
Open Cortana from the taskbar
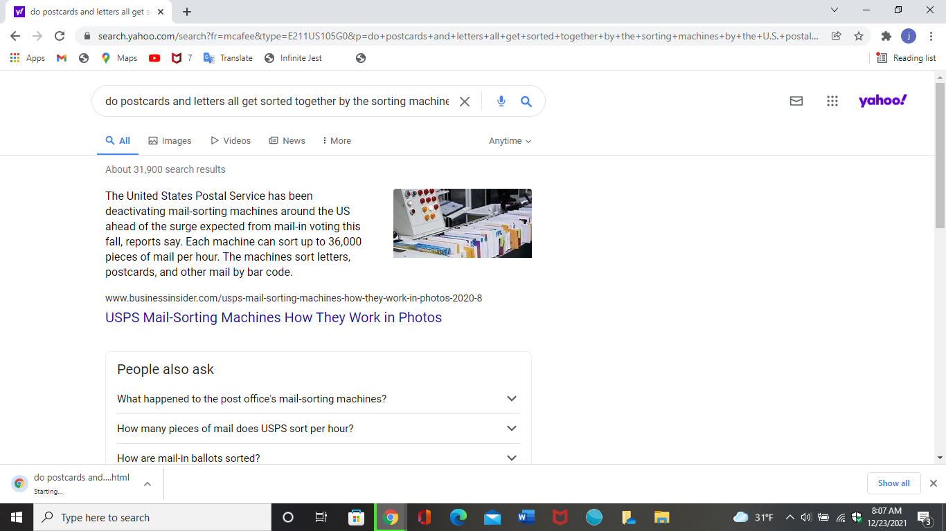coord(288,517)
